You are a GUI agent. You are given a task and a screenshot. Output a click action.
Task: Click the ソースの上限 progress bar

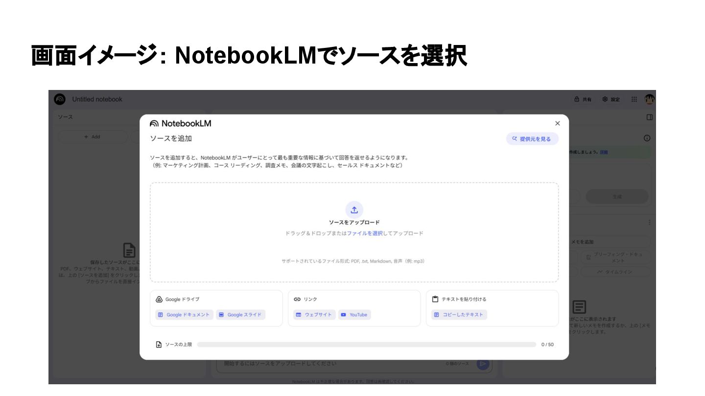click(x=367, y=345)
